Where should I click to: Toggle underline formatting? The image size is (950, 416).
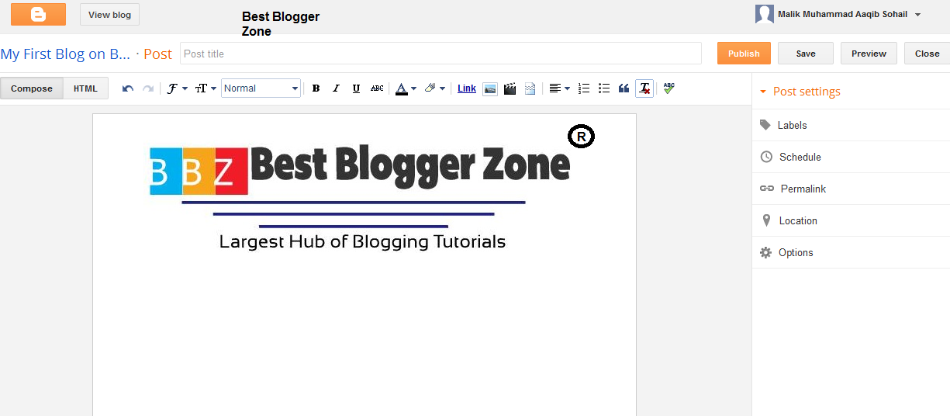356,88
